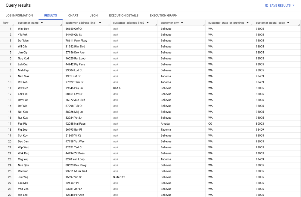Viewport: 301px width, 197px height.
Task: Click the address '12848 Per Ave'
Action: click(x=75, y=195)
